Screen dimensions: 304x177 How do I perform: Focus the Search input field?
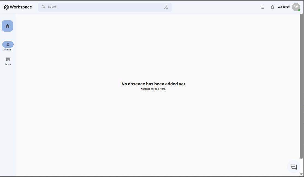pyautogui.click(x=104, y=7)
